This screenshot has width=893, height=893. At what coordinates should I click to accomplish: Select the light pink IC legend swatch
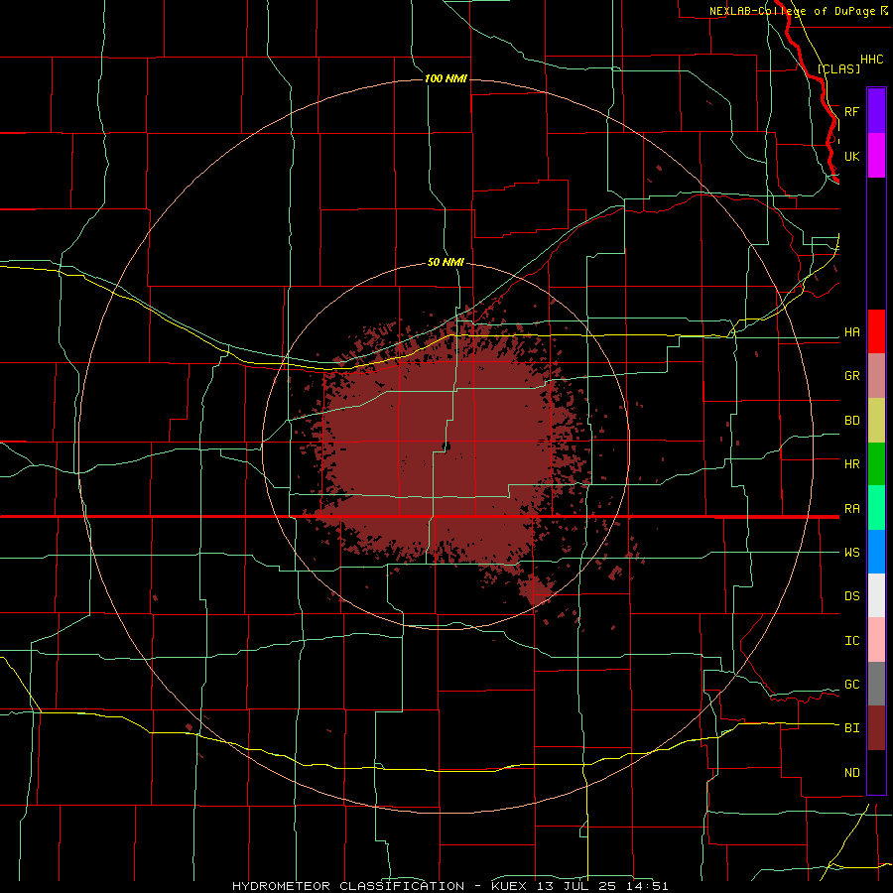876,640
